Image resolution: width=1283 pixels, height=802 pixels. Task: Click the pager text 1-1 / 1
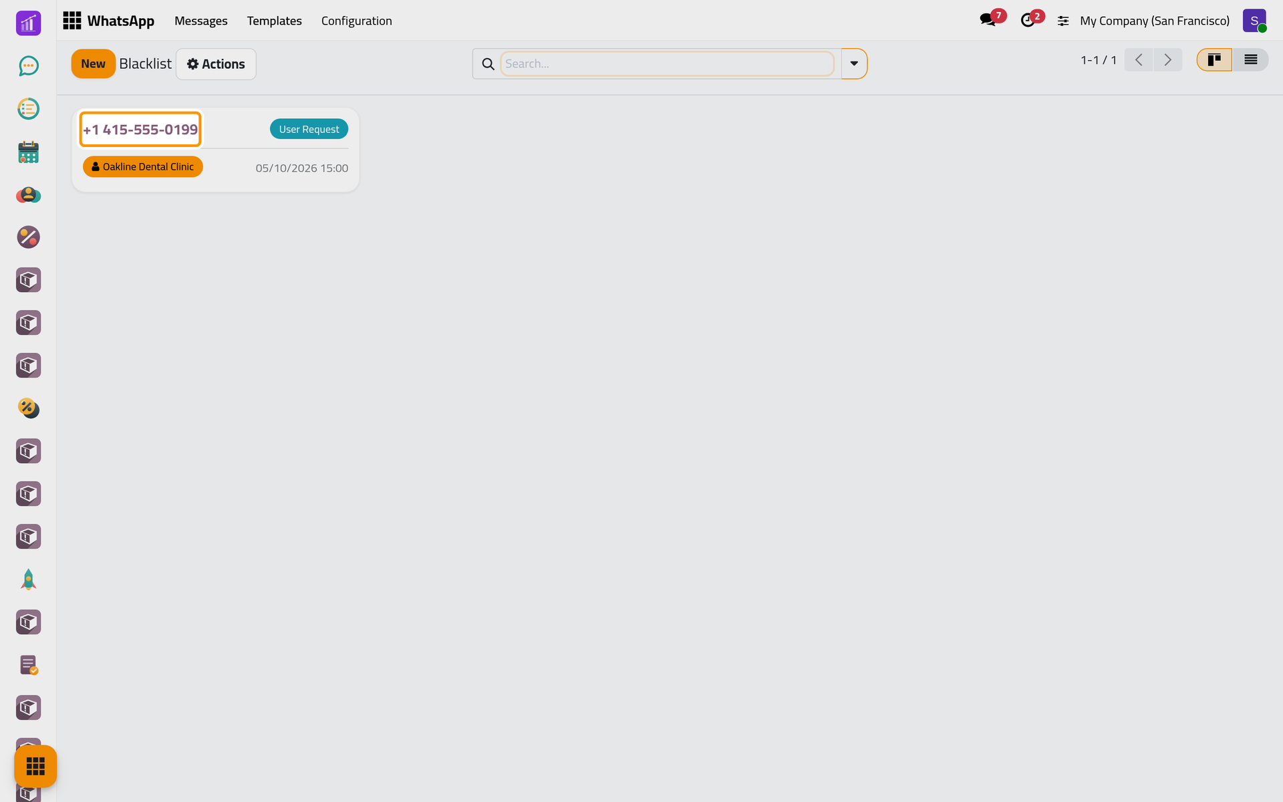tap(1098, 60)
